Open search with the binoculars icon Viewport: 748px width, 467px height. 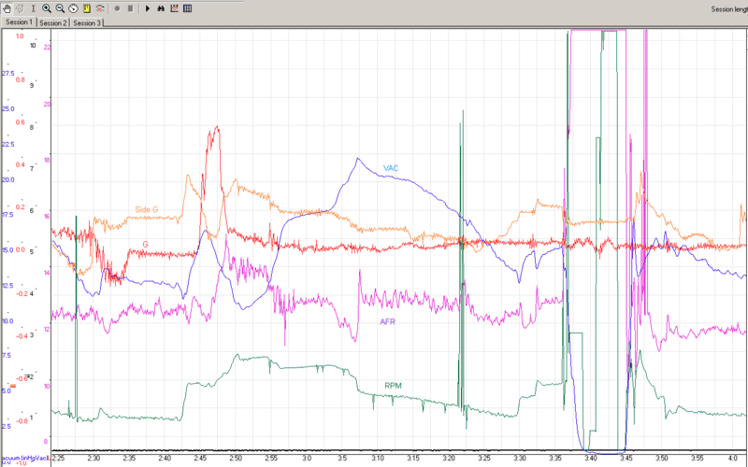point(161,8)
